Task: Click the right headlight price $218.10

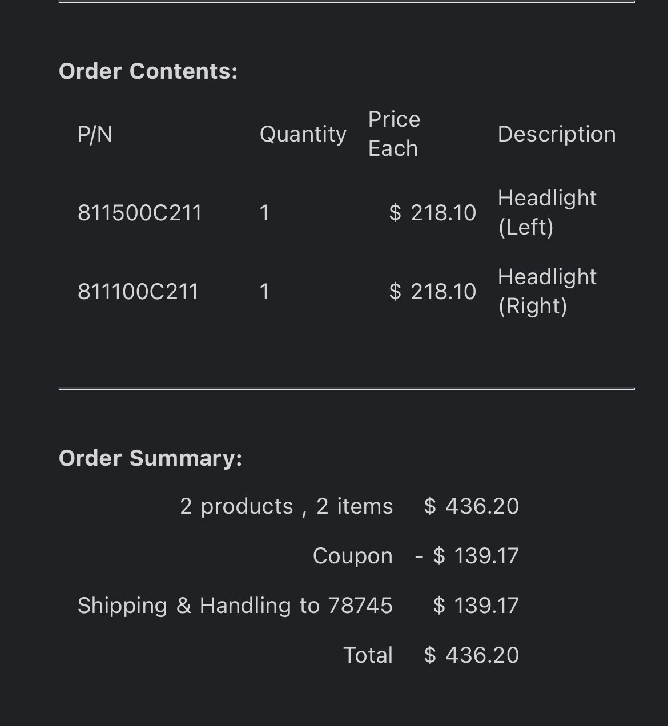Action: (433, 292)
